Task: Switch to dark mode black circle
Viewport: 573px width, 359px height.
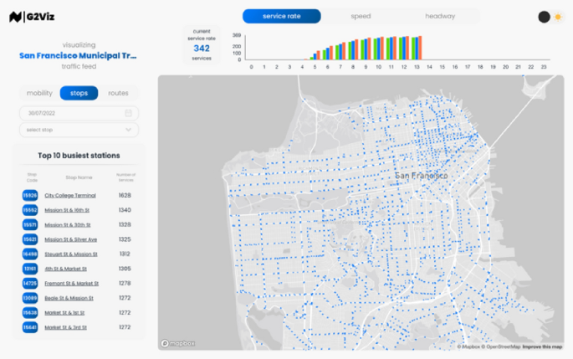Action: (x=545, y=17)
